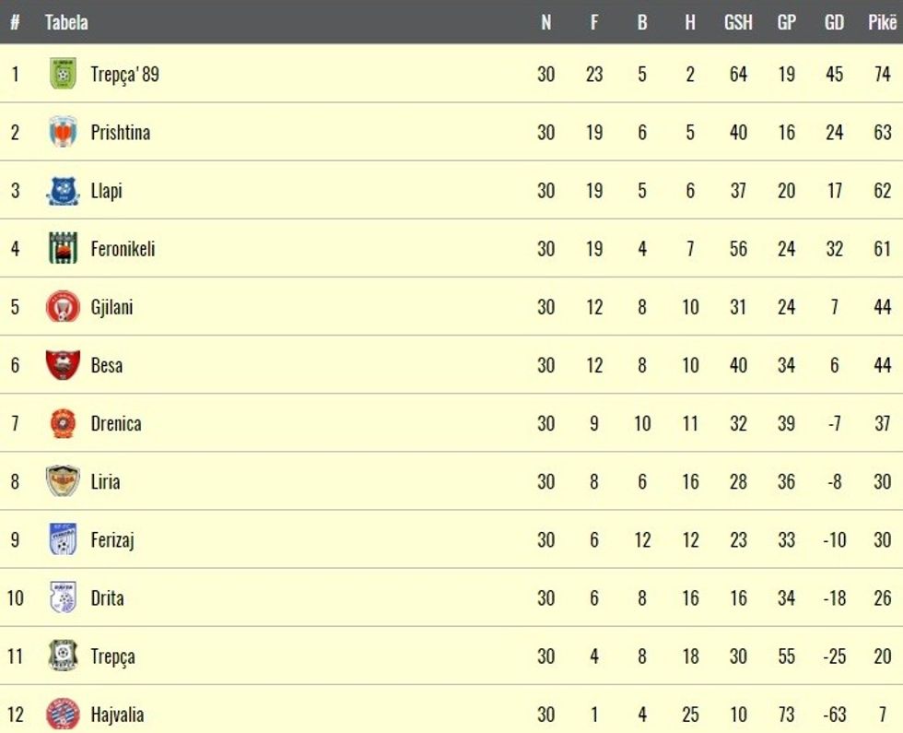The height and width of the screenshot is (733, 903).
Task: Click the Hajvalia club crest
Action: [x=63, y=714]
